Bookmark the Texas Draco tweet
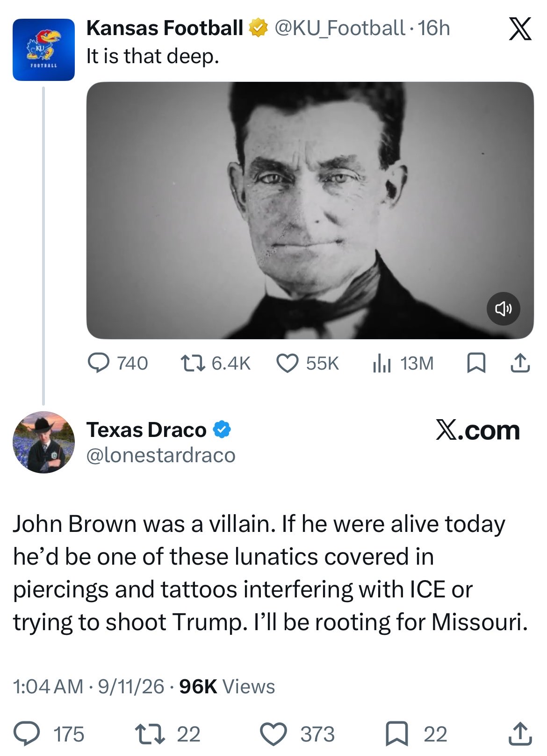Image resolution: width=547 pixels, height=756 pixels. click(x=416, y=734)
